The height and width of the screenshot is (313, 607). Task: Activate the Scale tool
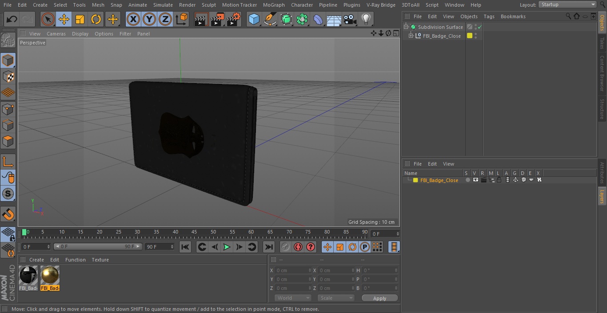pyautogui.click(x=80, y=19)
